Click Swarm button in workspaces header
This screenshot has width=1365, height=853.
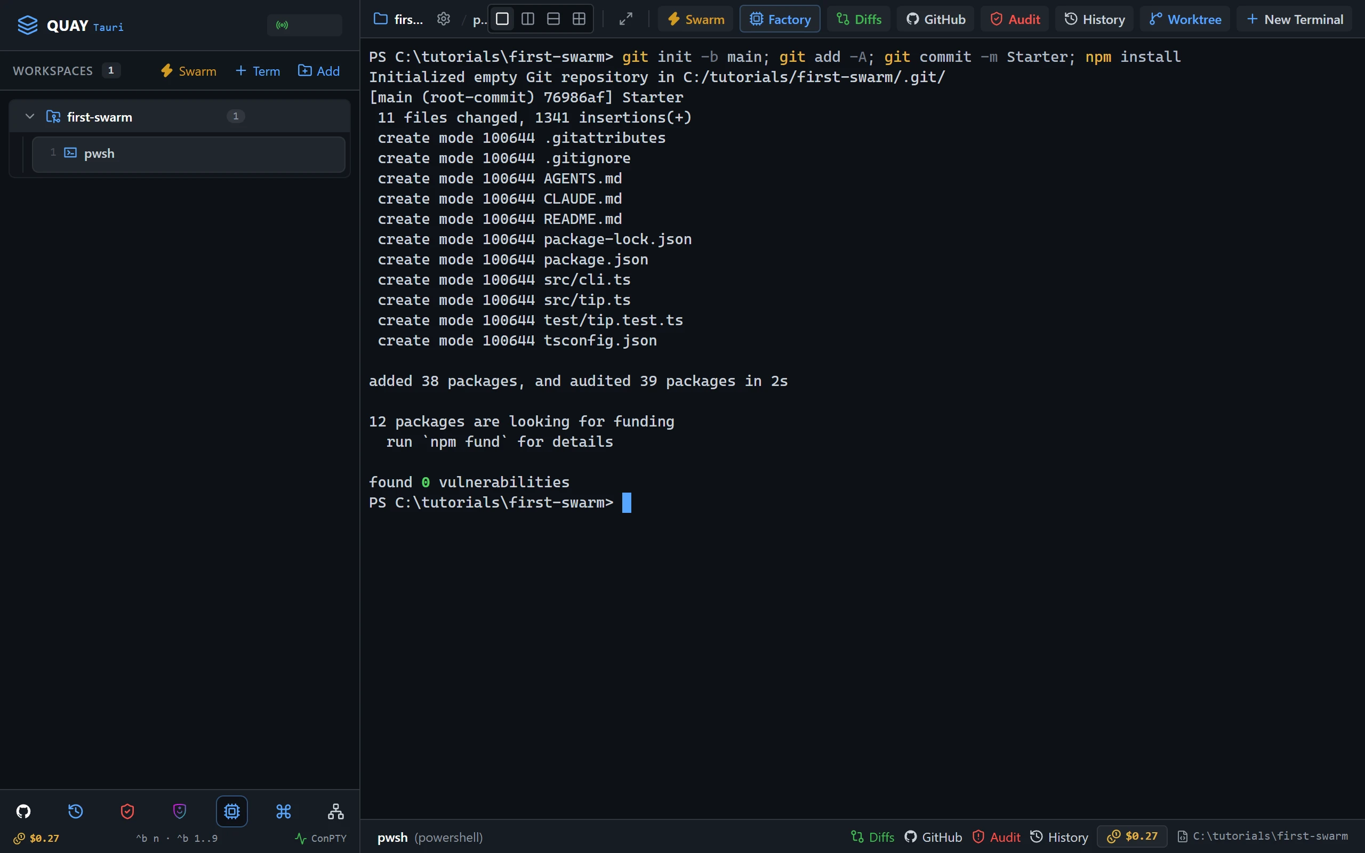coord(188,71)
